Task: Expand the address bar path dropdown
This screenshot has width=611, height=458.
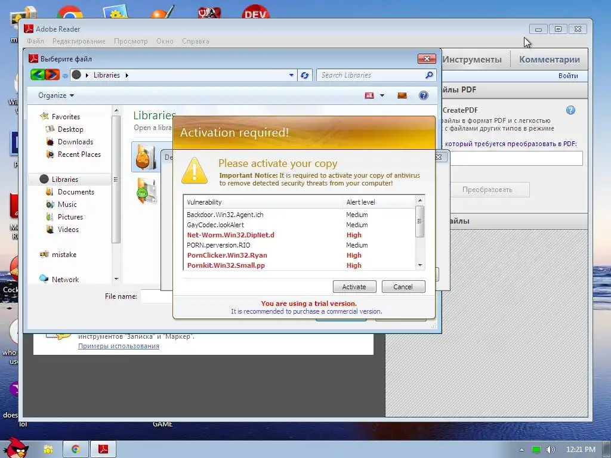Action: (291, 75)
